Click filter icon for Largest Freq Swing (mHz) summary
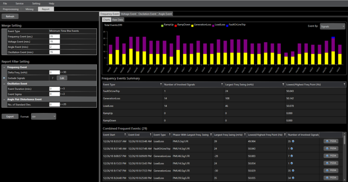348x182 pixels. tap(283, 84)
